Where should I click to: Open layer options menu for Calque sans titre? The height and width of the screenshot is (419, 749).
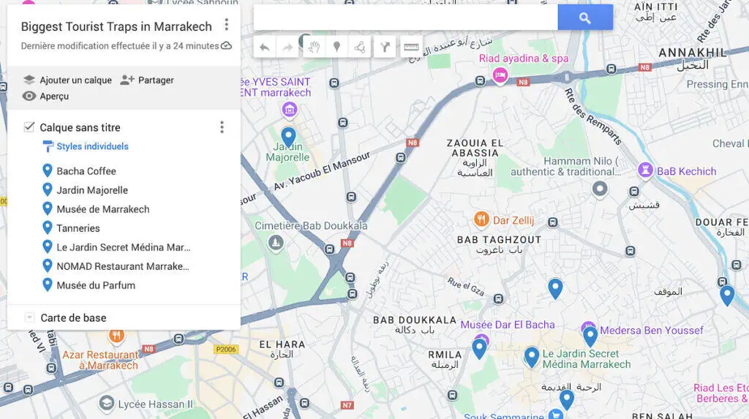(222, 127)
